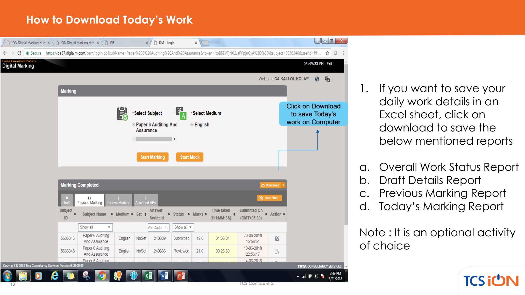Click Start Mock button
The width and height of the screenshot is (525, 295).
pyautogui.click(x=190, y=157)
